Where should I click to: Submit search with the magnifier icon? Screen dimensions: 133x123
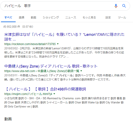click(x=124, y=6)
